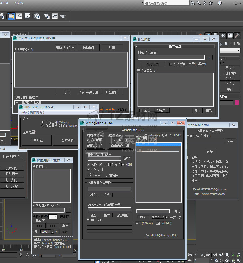Image resolution: width=243 pixels, height=263 pixels.
Task: Enable 包括所有子目录(不推荐) checkbox
Action: (x=171, y=64)
